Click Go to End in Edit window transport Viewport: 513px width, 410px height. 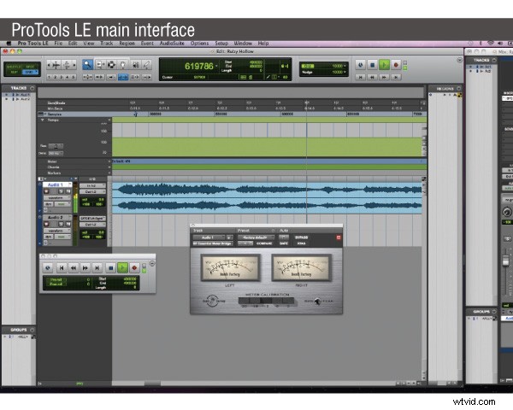tap(396, 77)
